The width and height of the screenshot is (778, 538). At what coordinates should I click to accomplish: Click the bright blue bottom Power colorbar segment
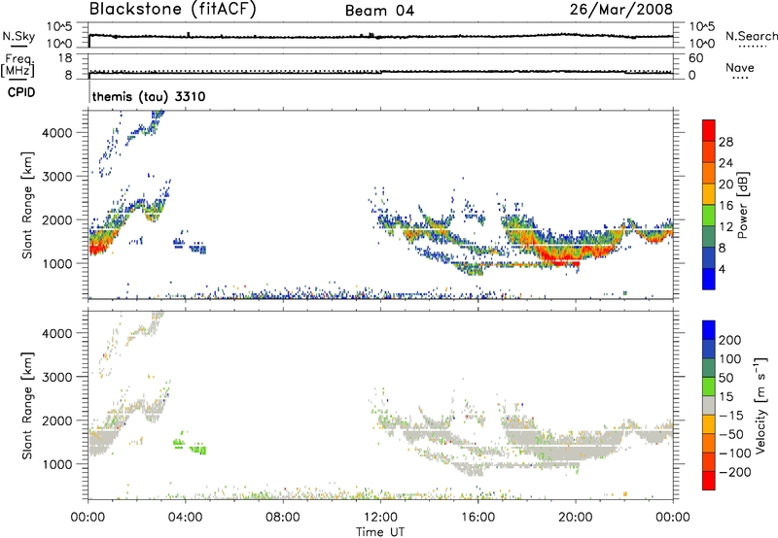tap(709, 279)
